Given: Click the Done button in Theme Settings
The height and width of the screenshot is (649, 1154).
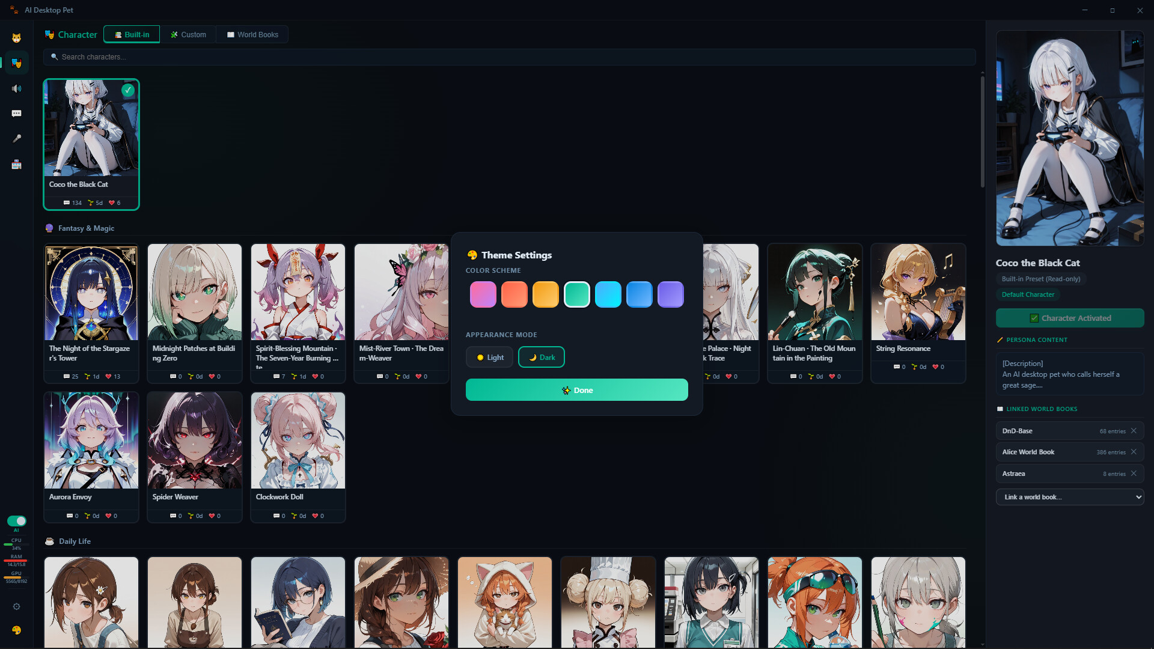Looking at the screenshot, I should [x=576, y=390].
